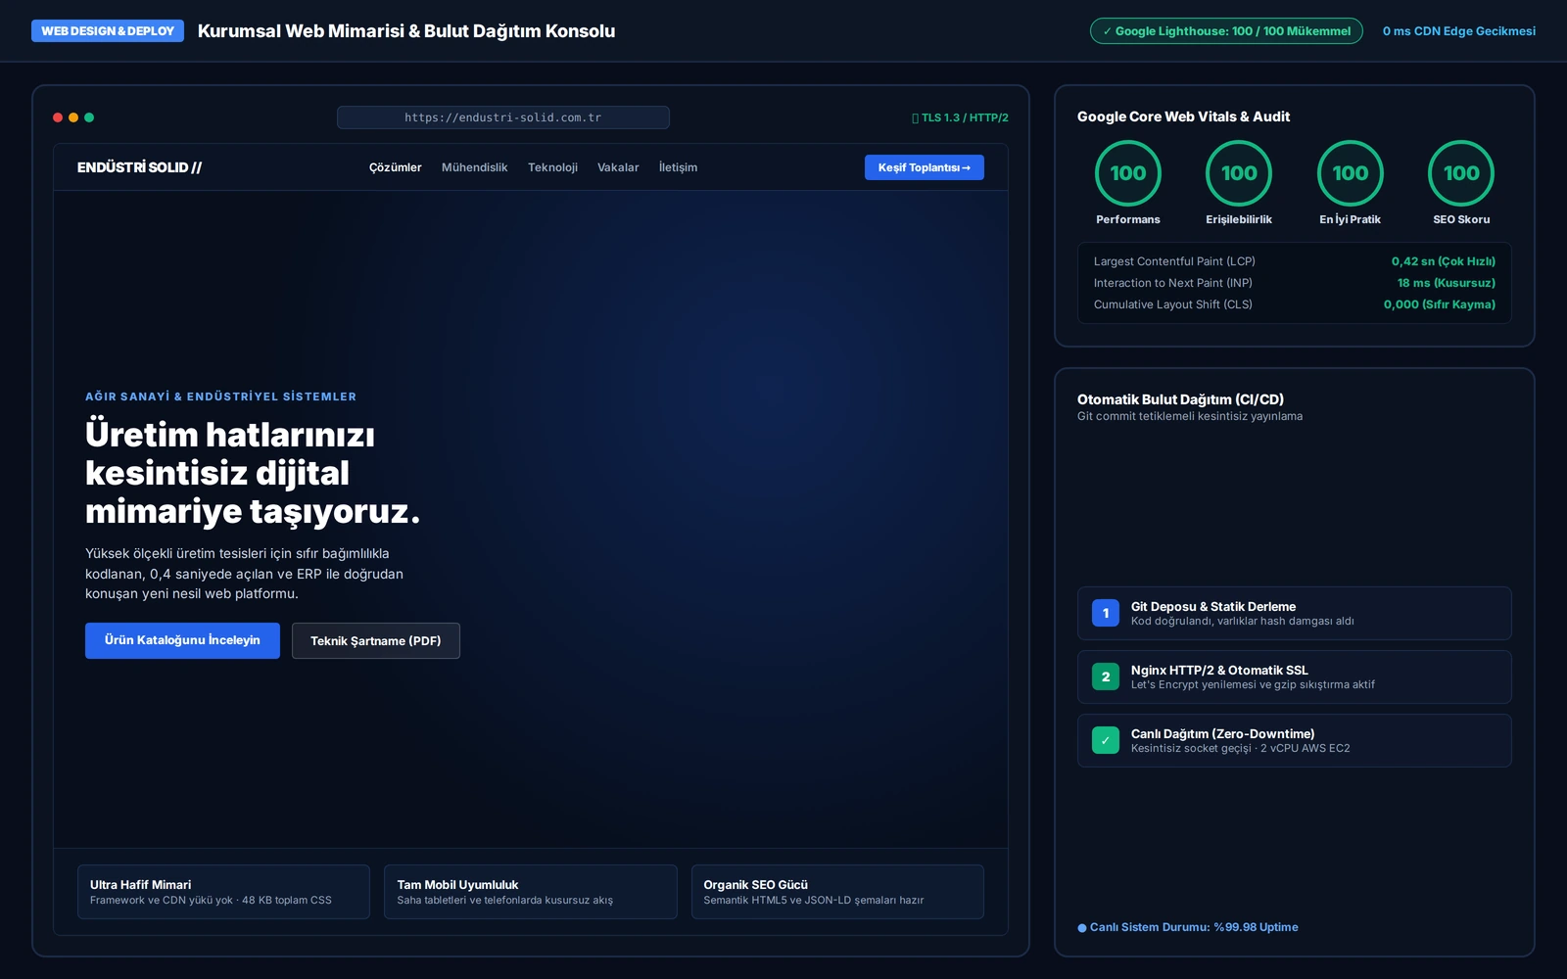
Task: Click the "0,000 (Sıfır Kayma)" CLS value
Action: tap(1440, 304)
